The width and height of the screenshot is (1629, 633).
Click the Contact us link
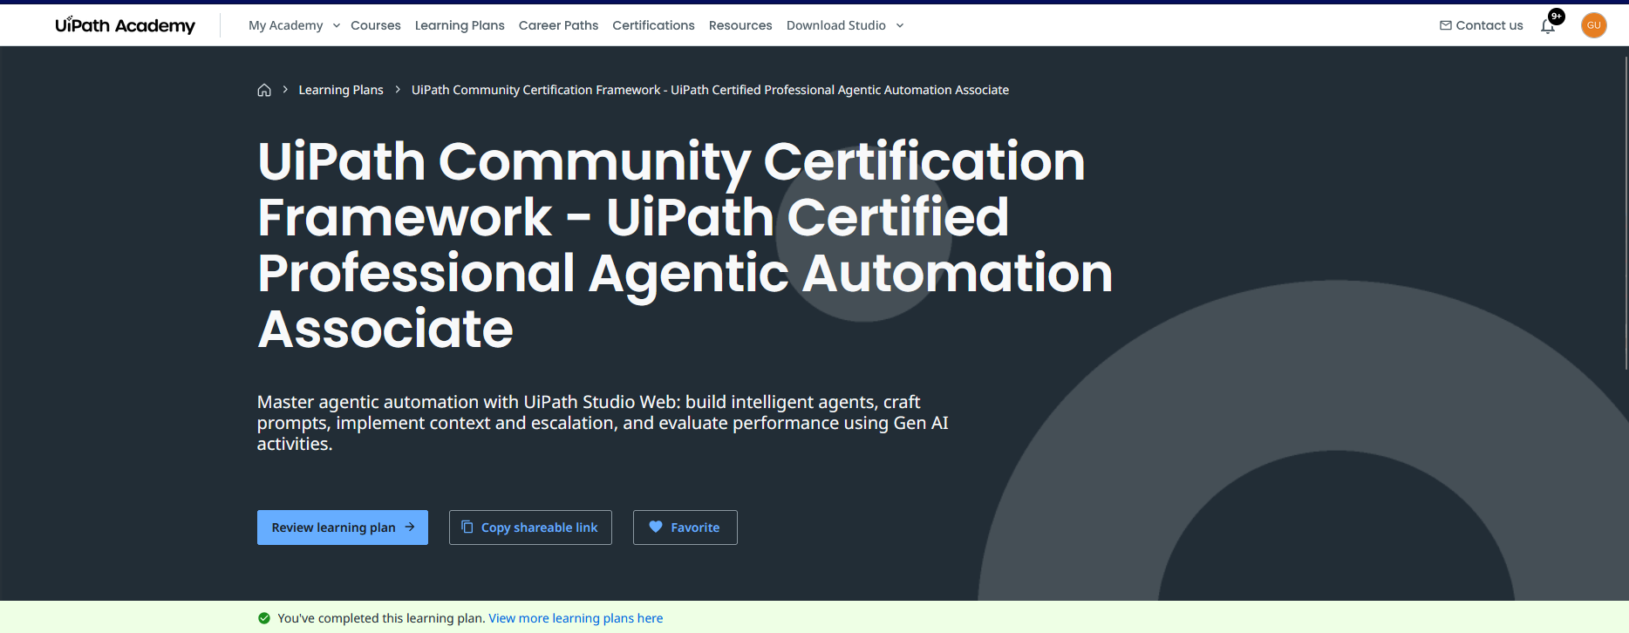[1481, 25]
